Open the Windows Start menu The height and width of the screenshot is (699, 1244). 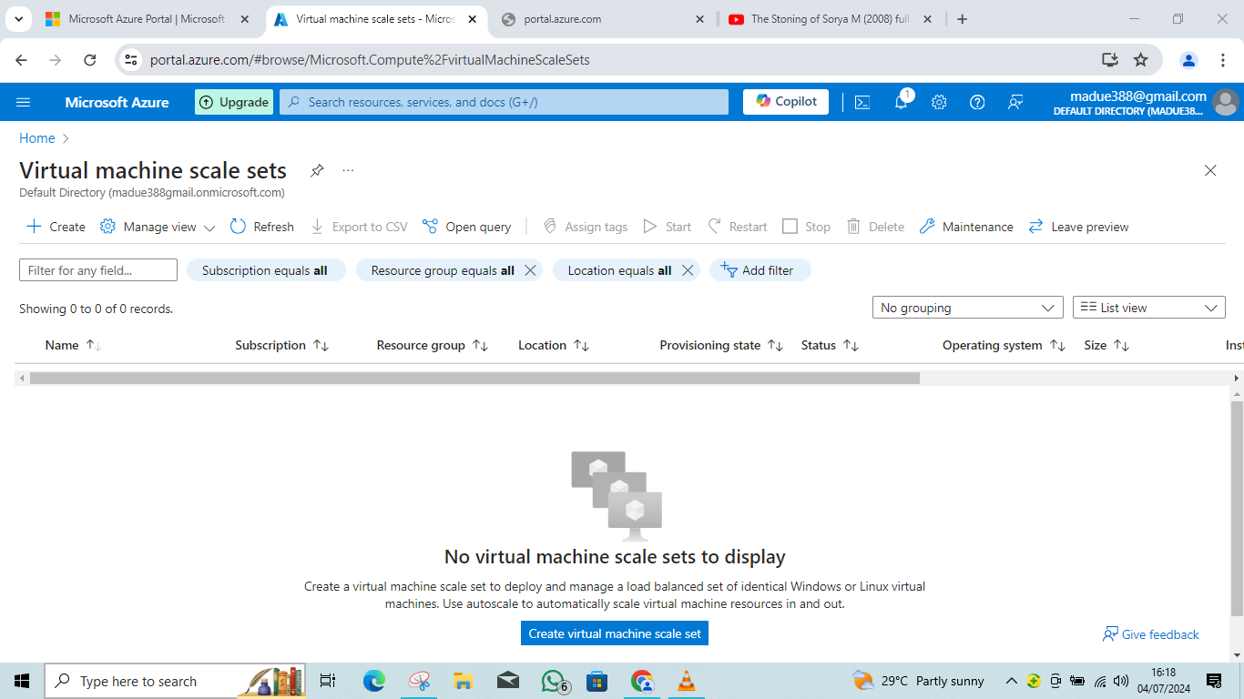point(22,681)
